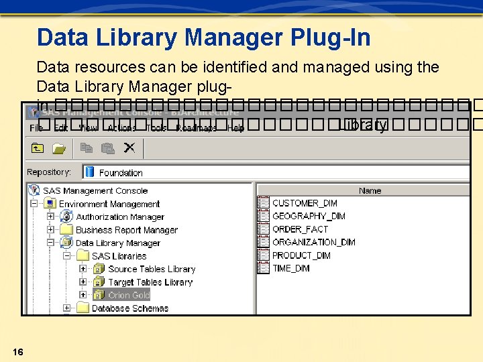Click the Open folder toolbar icon
This screenshot has width=483, height=362.
click(x=59, y=149)
